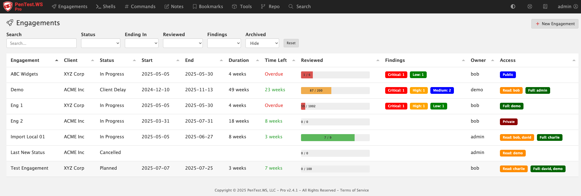Click Import Local 01 Read: bob, david badge
581x196 pixels.
(517, 137)
